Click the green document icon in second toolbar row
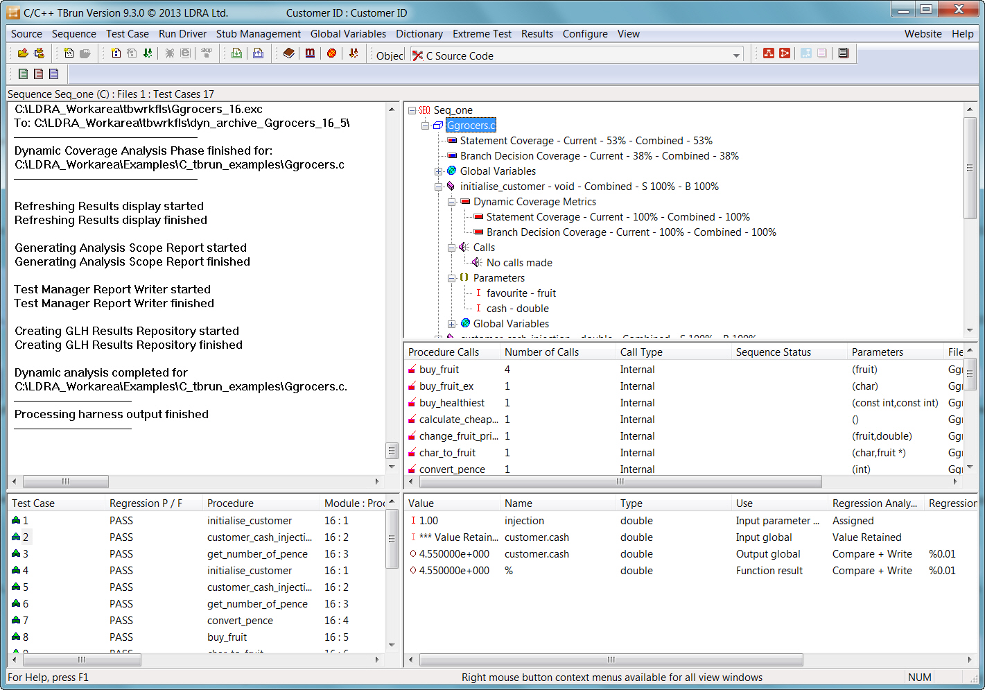This screenshot has width=985, height=690. click(24, 74)
